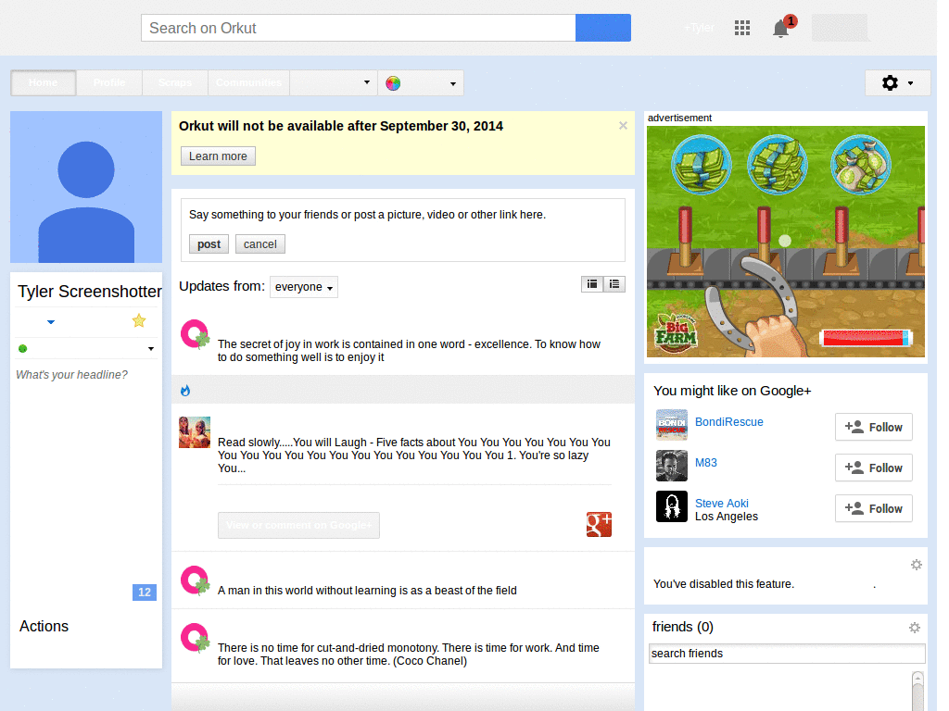This screenshot has width=949, height=711.
Task: Open avatar of beast of the field post
Action: click(x=195, y=580)
